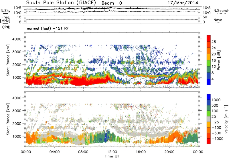Click the 'N.Search' legend label
The image size is (229, 158).
point(221,11)
